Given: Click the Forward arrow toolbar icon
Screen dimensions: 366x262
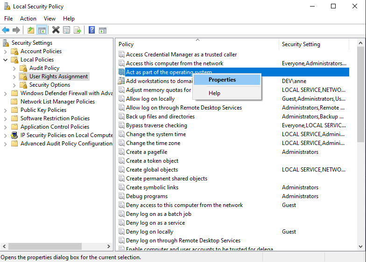Looking at the screenshot, I should 16,30.
